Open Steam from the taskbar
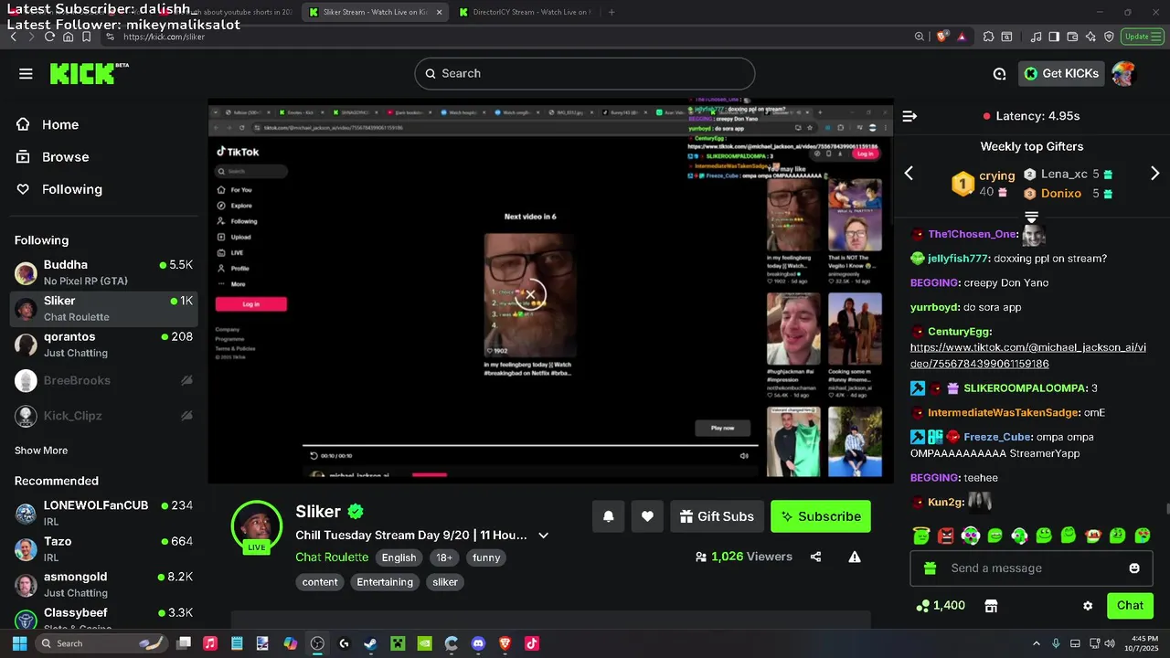The height and width of the screenshot is (658, 1170). [x=370, y=643]
